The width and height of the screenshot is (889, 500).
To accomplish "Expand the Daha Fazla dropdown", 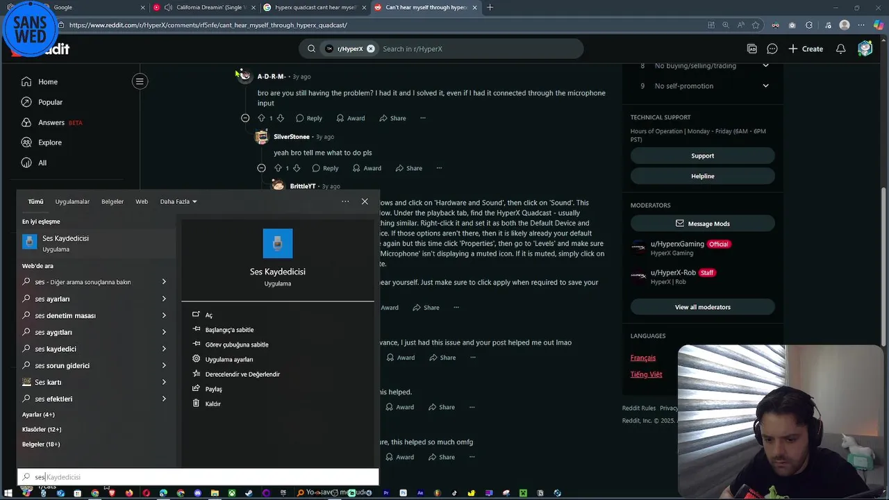I will 178,201.
